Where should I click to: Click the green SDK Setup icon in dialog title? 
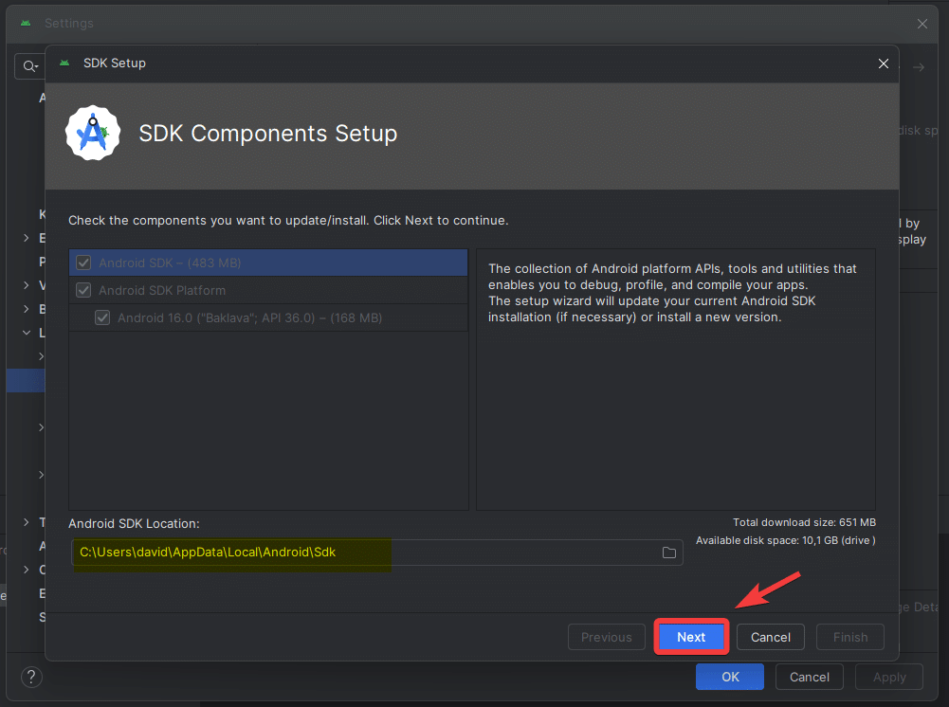tap(64, 63)
